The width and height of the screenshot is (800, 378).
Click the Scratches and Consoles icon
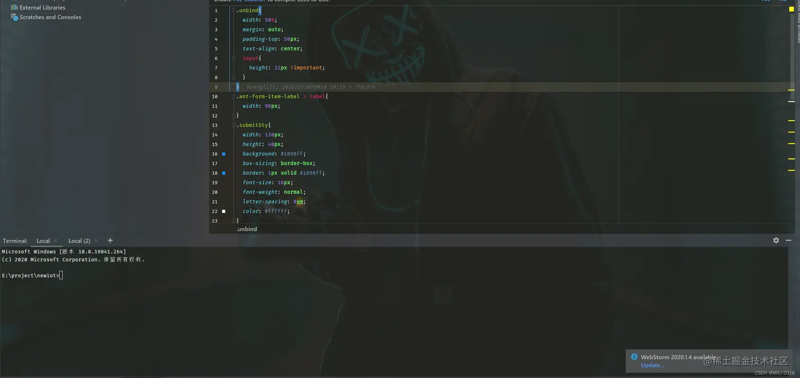point(14,17)
